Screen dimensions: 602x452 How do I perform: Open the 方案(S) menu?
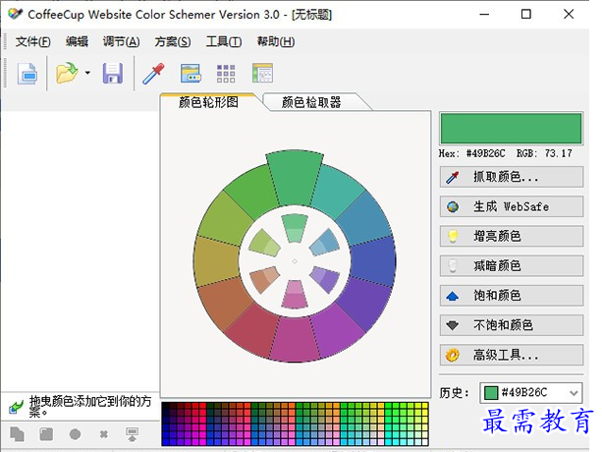(x=173, y=41)
